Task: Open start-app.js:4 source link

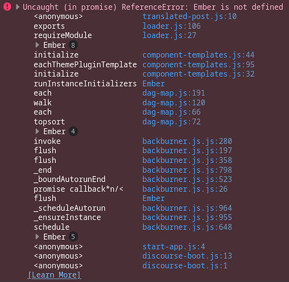Action: point(174,246)
